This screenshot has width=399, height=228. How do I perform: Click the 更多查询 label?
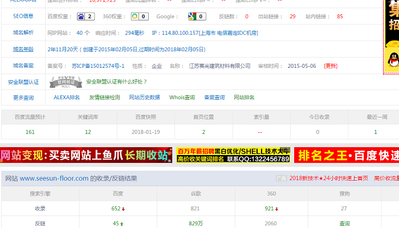coord(23,97)
